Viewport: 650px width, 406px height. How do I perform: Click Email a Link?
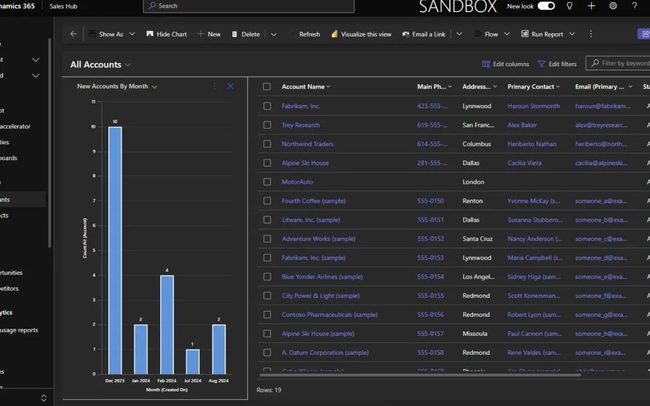pos(424,34)
